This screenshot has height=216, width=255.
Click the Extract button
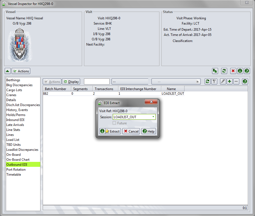point(113,131)
